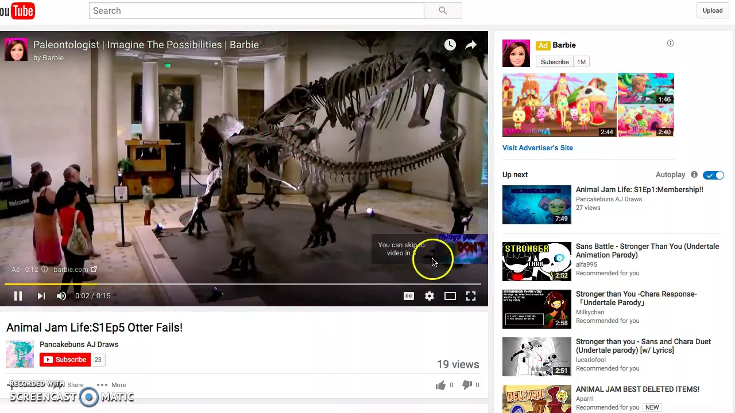
Task: Open the 2:44 Barbie ad thumbnail
Action: [559, 105]
